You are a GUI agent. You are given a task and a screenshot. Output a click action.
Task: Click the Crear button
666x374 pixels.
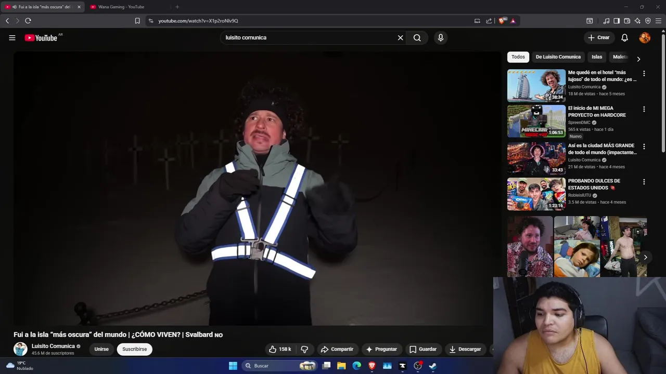598,37
